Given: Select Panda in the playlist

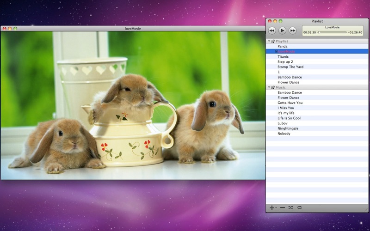Looking at the screenshot, I should 283,46.
